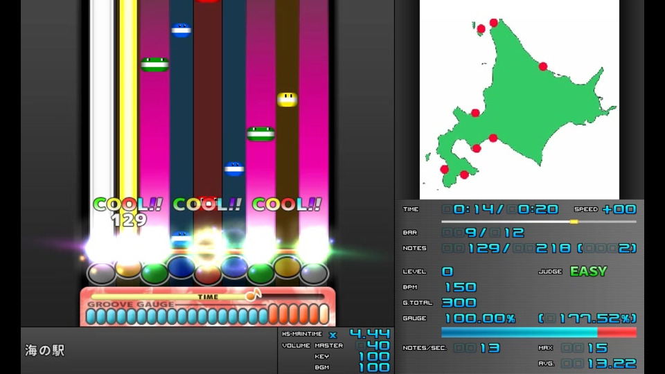Click the Groove Gauge meter

pyautogui.click(x=207, y=316)
